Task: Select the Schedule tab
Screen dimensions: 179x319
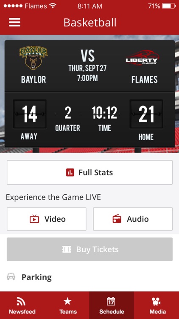Action: click(112, 305)
